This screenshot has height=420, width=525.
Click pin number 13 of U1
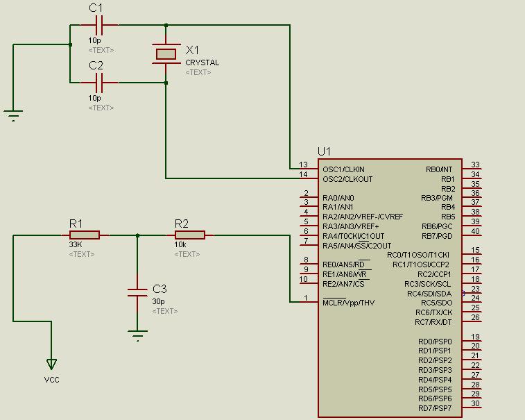pyautogui.click(x=303, y=165)
